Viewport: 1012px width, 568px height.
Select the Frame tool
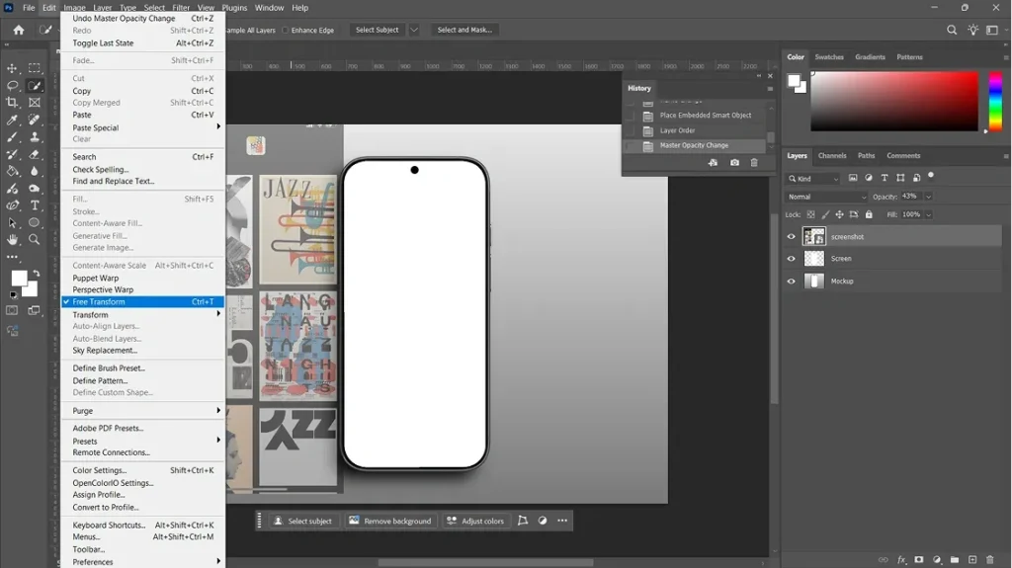tap(35, 103)
